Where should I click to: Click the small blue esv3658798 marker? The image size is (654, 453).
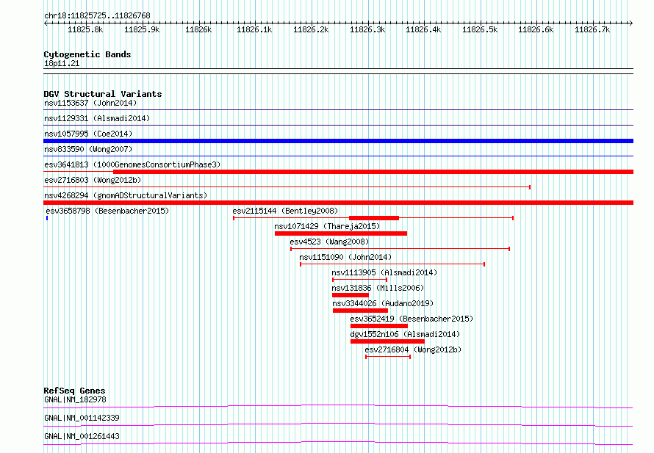[x=47, y=218]
